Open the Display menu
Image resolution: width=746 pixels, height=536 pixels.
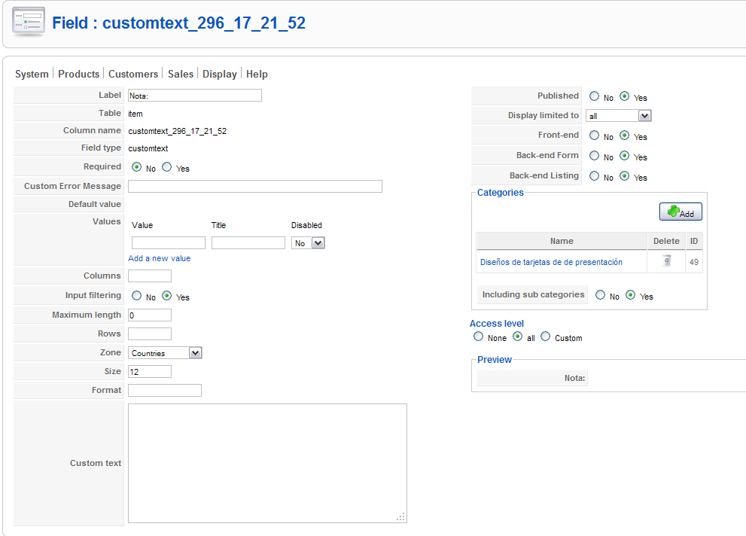pyautogui.click(x=219, y=75)
